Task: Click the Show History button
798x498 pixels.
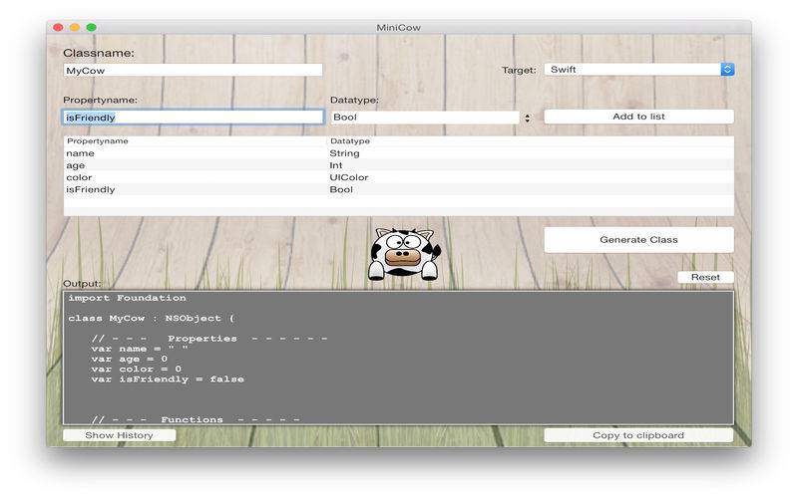Action: (119, 435)
